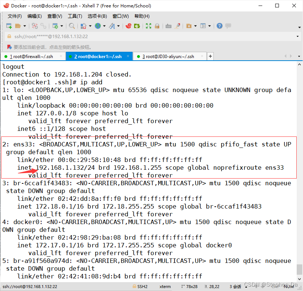Click the lock screen padlock icon
Viewport: 303px width, 291px height.
pyautogui.click(x=157, y=26)
